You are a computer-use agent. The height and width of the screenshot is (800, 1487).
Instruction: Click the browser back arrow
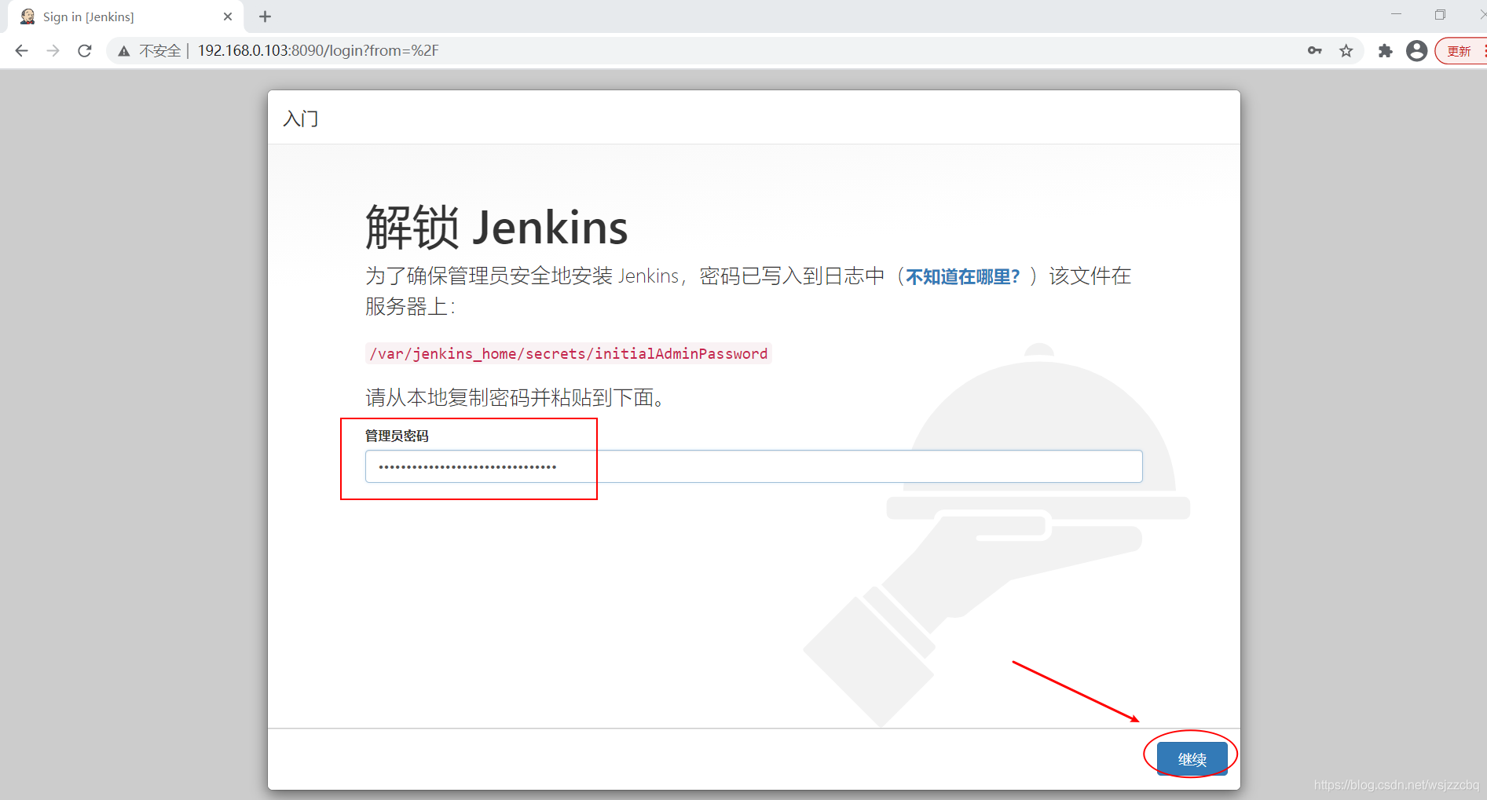click(x=21, y=51)
